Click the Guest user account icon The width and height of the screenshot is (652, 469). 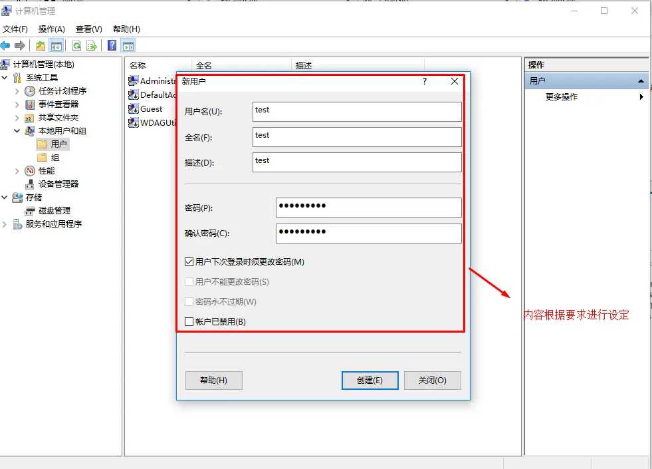point(133,108)
